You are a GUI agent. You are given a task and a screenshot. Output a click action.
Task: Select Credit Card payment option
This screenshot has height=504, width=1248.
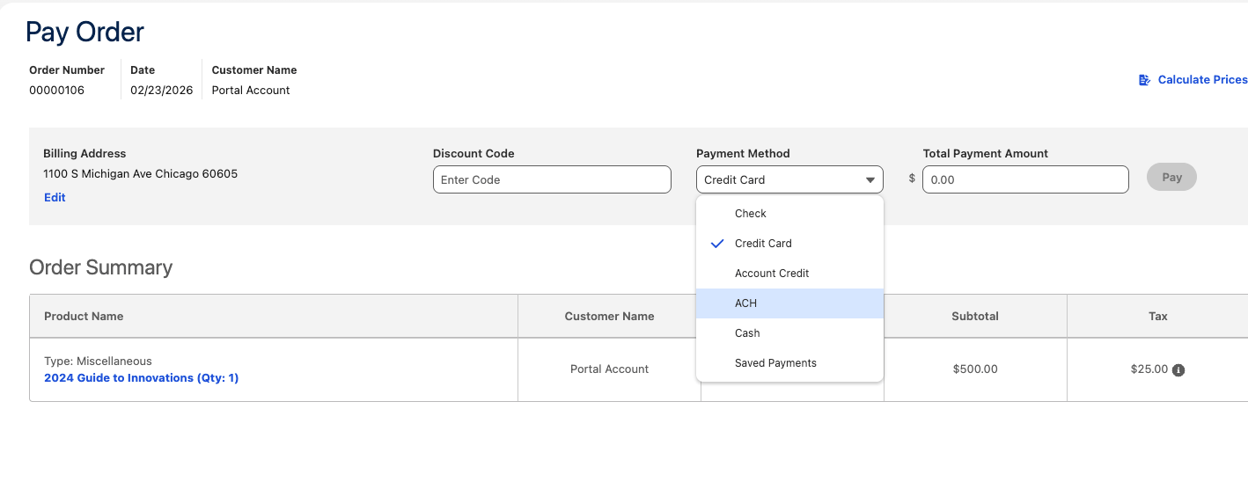[x=789, y=244]
